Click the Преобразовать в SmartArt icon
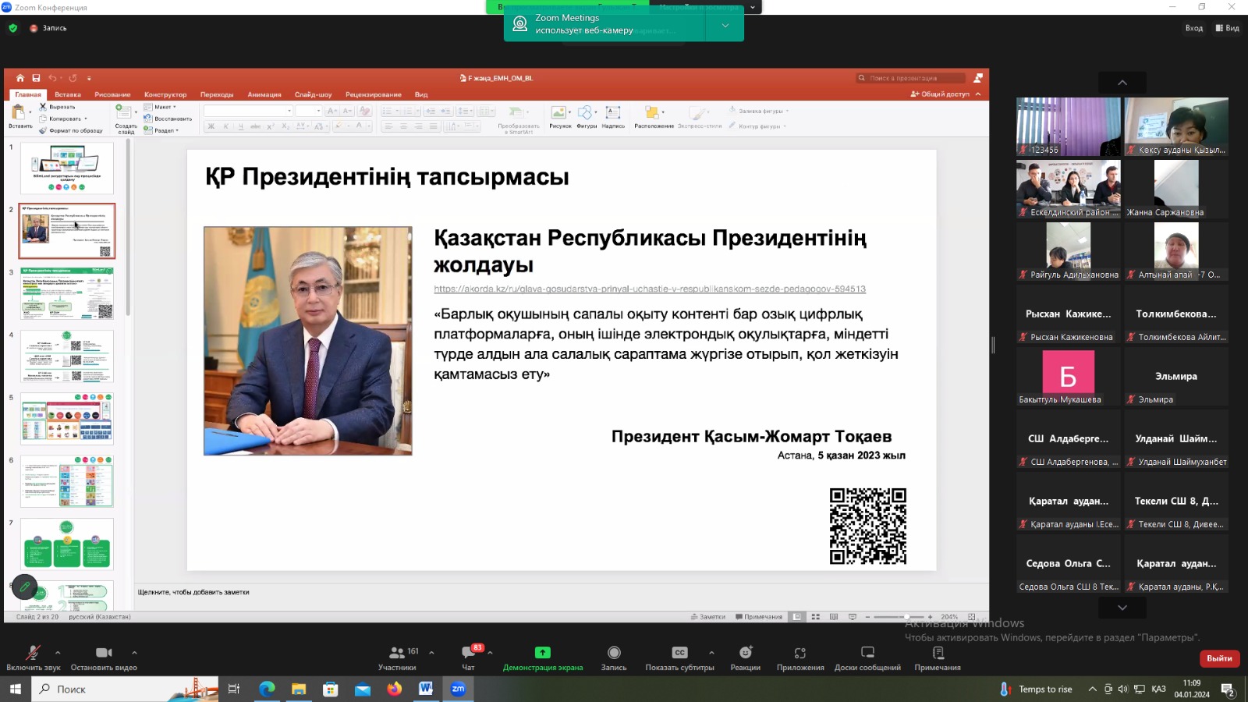The width and height of the screenshot is (1248, 702). (516, 112)
